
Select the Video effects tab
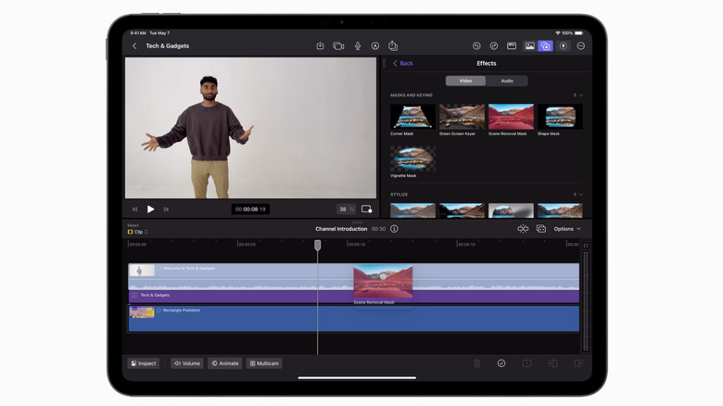[x=465, y=81]
